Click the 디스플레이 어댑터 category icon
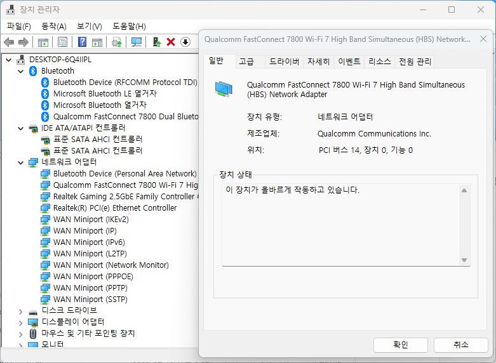496x363 pixels. tap(33, 322)
